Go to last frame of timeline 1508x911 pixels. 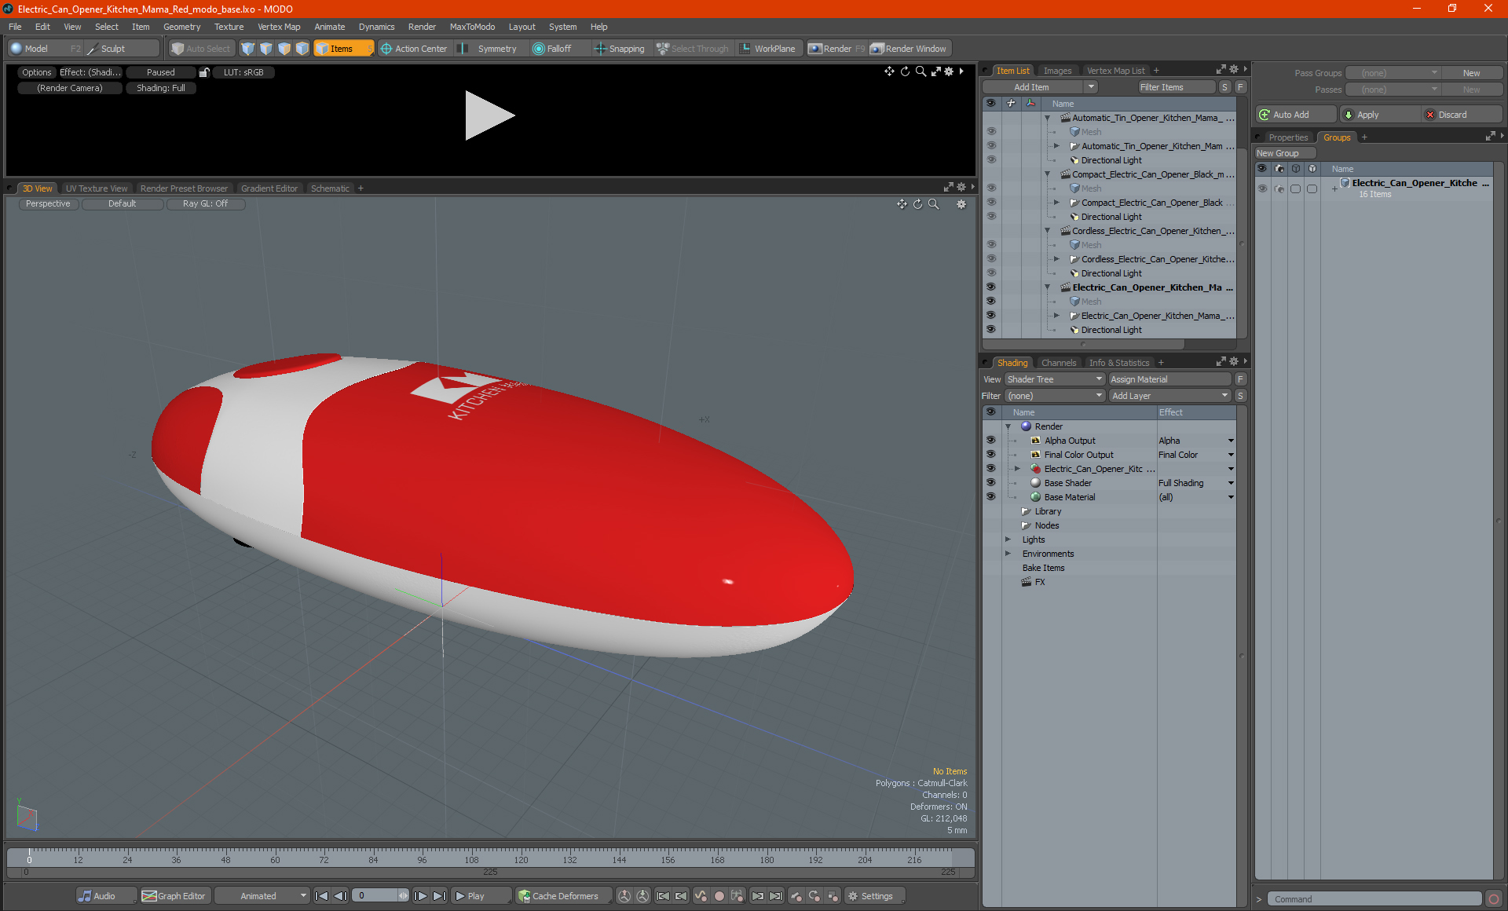[440, 896]
